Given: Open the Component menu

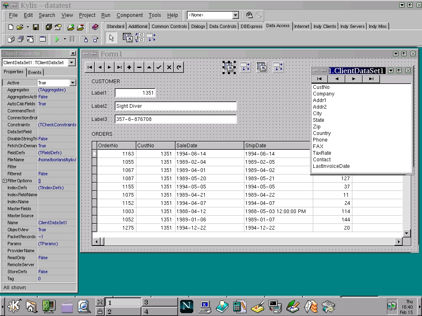Looking at the screenshot, I should click(x=129, y=15).
